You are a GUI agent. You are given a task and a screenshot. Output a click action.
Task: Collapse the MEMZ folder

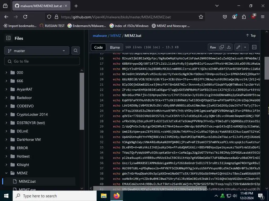click(x=6, y=173)
